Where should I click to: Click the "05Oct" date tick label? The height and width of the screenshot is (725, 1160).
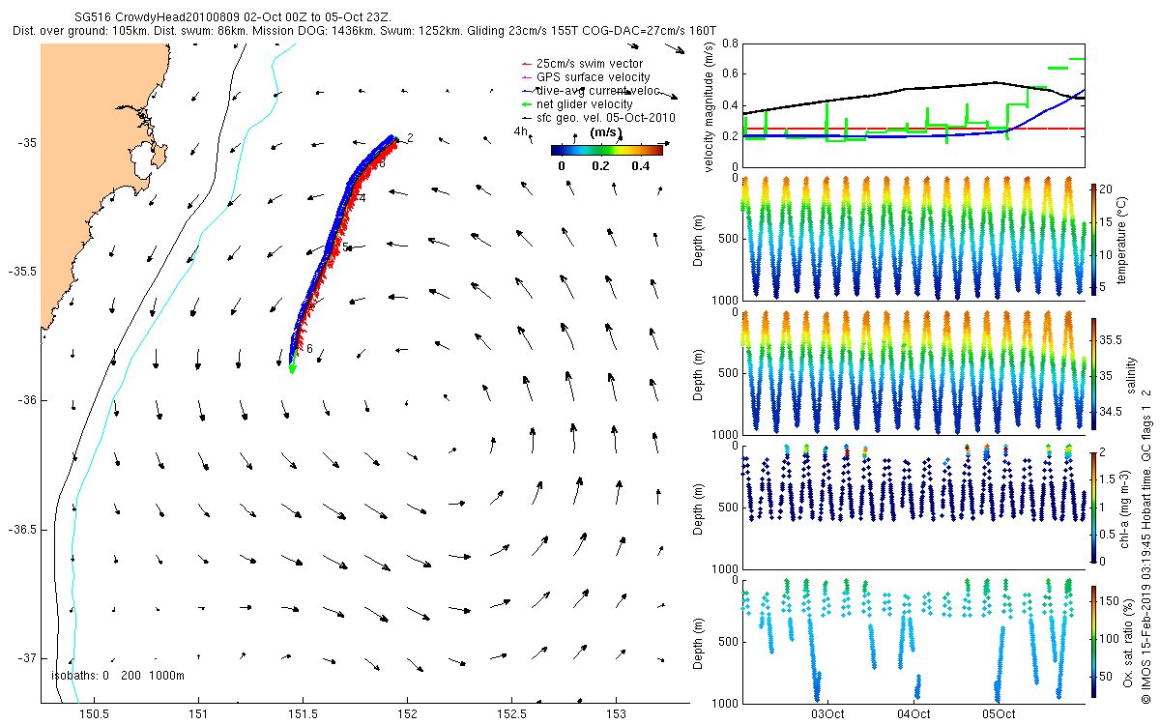[x=999, y=714]
